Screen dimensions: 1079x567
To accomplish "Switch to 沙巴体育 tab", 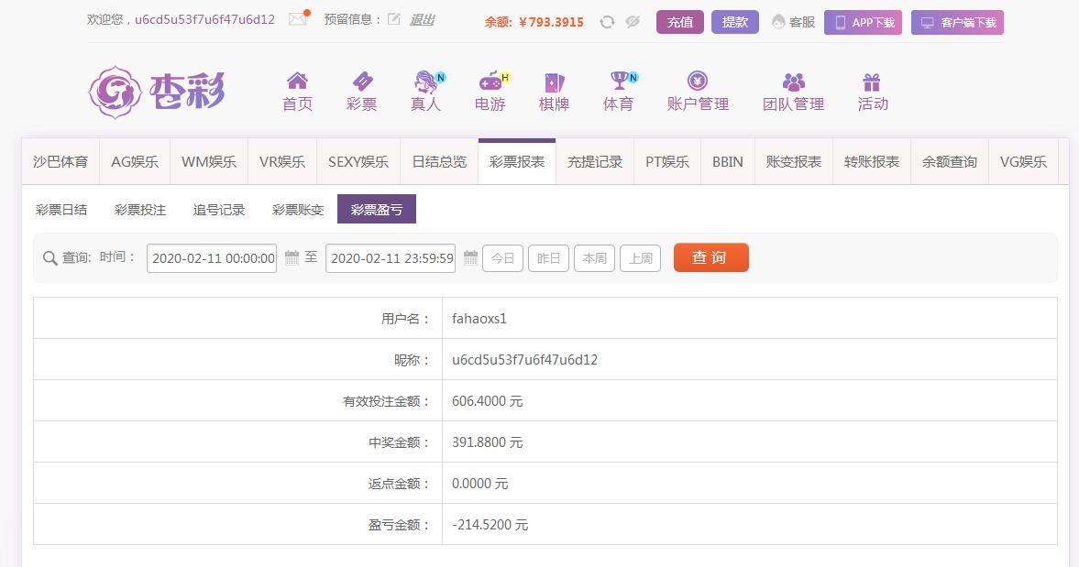I will (x=61, y=161).
